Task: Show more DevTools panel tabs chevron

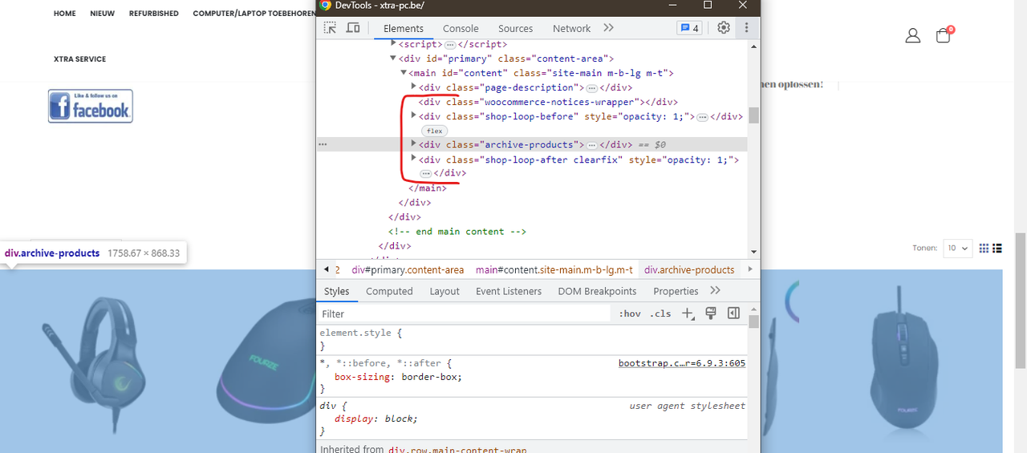Action: 609,28
